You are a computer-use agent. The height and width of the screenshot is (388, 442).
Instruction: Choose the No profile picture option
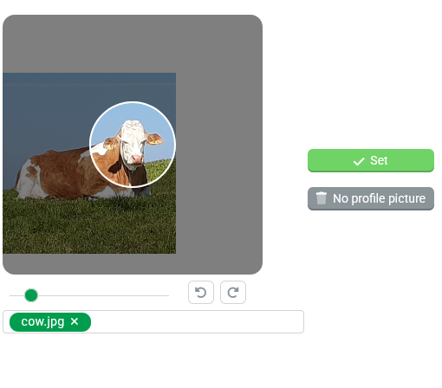(x=371, y=198)
